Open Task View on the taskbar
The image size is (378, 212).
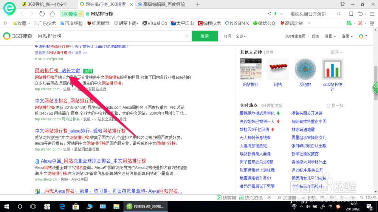pyautogui.click(x=33, y=206)
